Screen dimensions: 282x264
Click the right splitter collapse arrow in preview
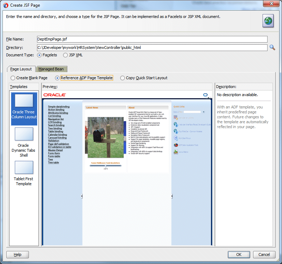point(172,196)
